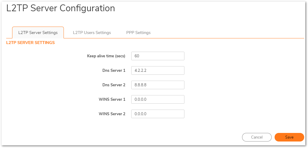
Task: Click the 'WINS Server 1' label
Action: [112, 100]
